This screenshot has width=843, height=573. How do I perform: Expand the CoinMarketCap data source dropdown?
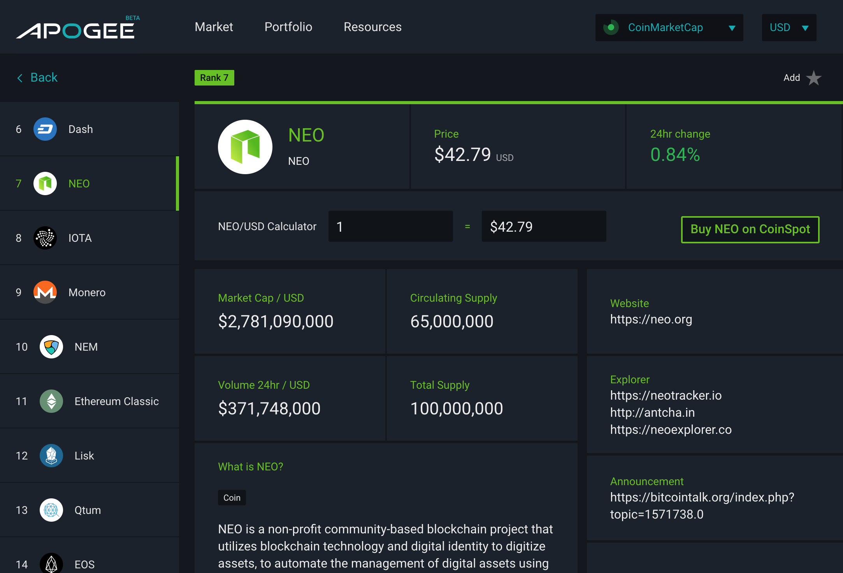pyautogui.click(x=732, y=27)
